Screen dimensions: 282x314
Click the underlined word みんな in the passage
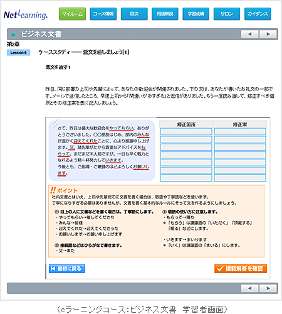[143, 134]
